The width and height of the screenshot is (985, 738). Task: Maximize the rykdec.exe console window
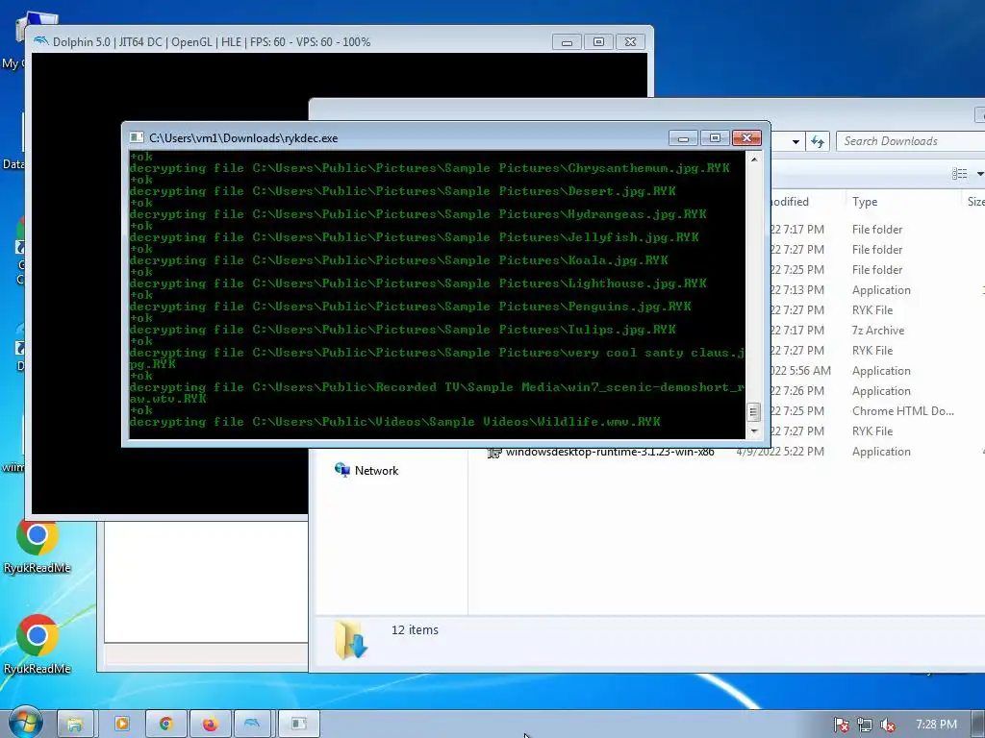715,138
